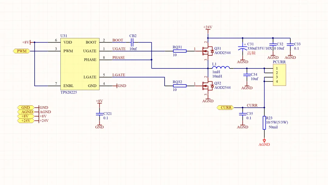Click the GND port in the legend
The image size is (328, 185).
point(26,107)
